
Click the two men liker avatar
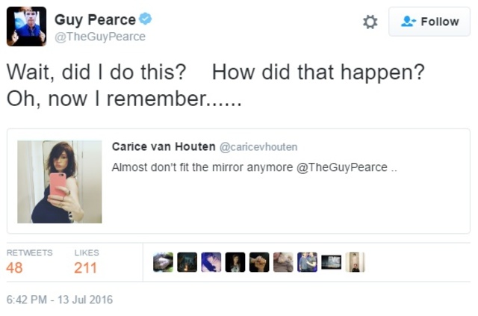[x=307, y=262]
